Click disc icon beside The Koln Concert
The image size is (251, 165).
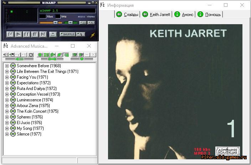click(13, 111)
